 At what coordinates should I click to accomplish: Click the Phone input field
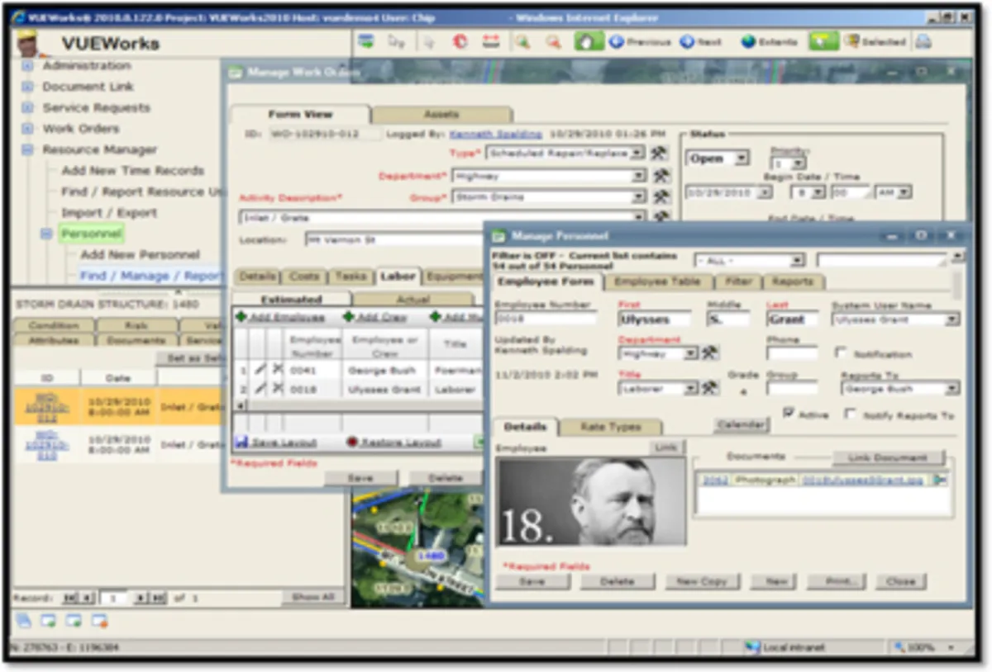(792, 353)
